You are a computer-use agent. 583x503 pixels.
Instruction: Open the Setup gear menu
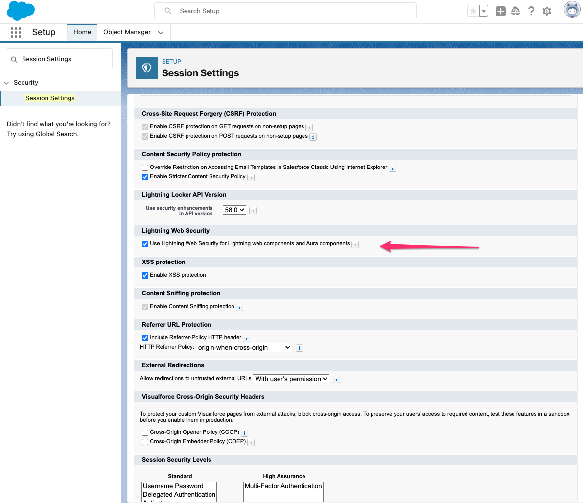[547, 11]
